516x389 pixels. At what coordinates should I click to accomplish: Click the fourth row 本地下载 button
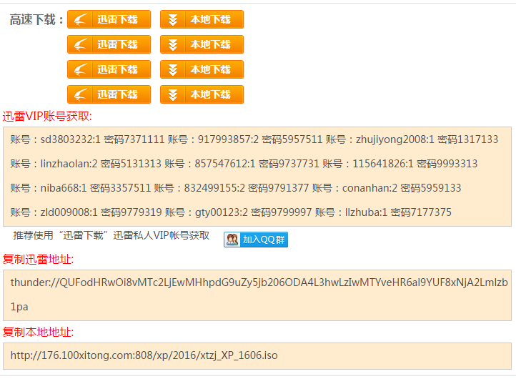coord(202,94)
